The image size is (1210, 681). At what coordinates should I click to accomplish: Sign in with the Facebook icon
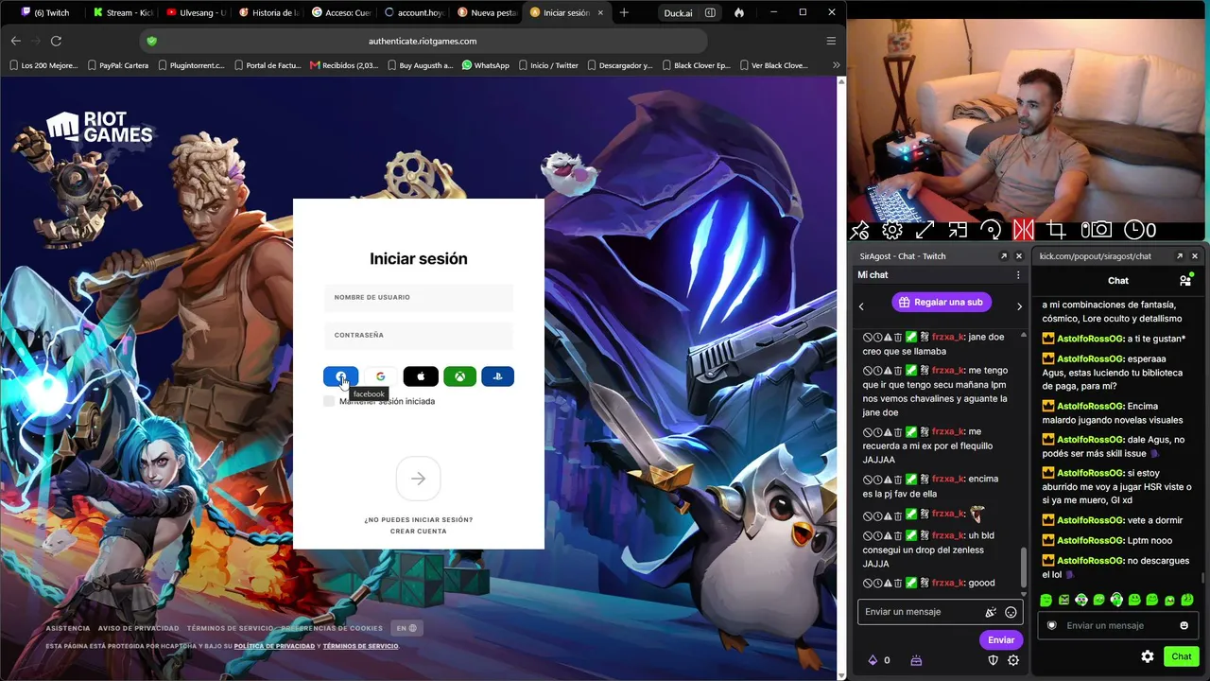click(x=341, y=376)
